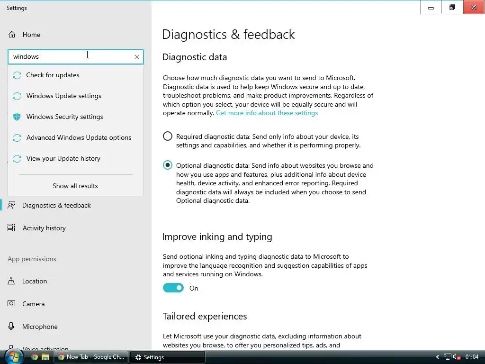Click the Activity history icon
This screenshot has height=364, width=485.
coord(11,227)
